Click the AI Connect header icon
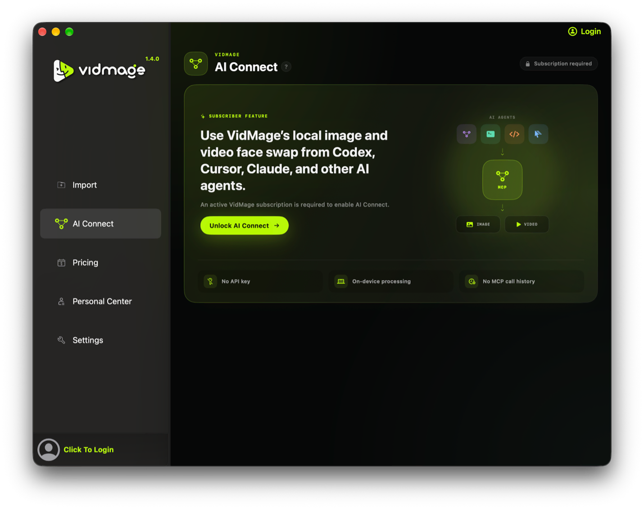Viewport: 644px width, 511px height. click(196, 63)
